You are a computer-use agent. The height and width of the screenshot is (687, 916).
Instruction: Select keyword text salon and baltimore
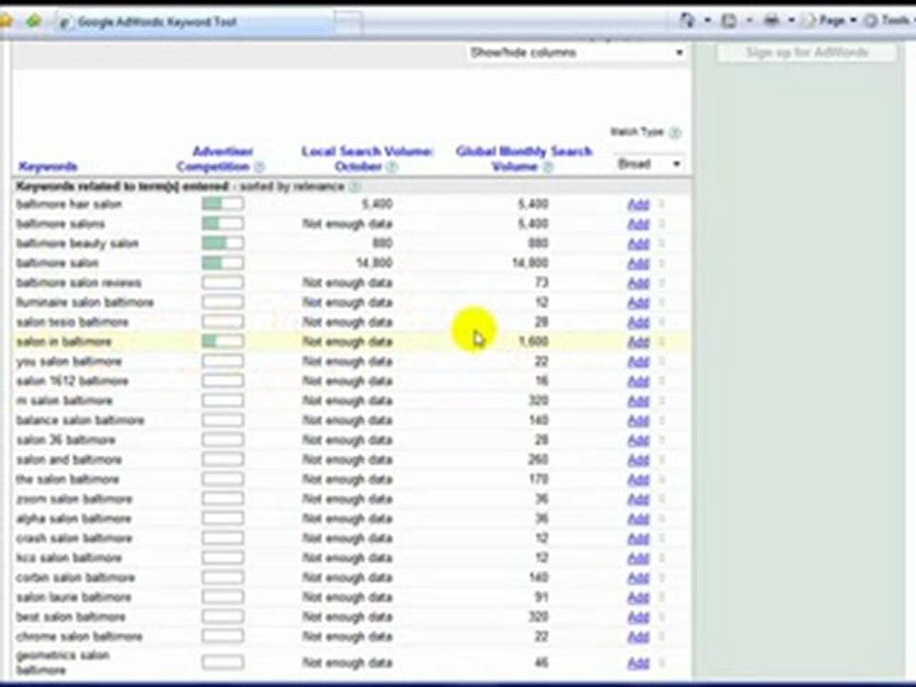[x=70, y=460]
